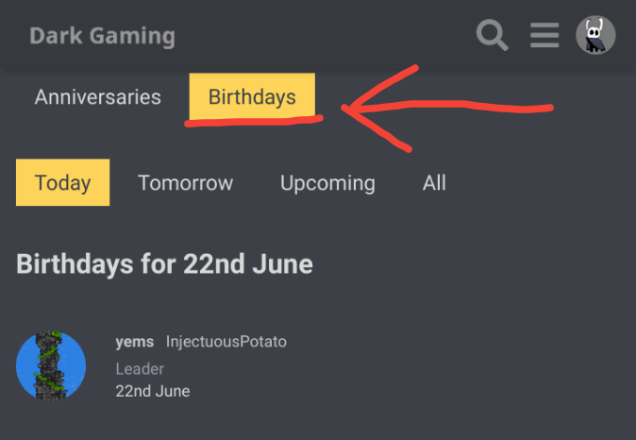Click empty header space beside Dark Gaming title
Viewport: 636px width, 440px height.
pyautogui.click(x=325, y=36)
